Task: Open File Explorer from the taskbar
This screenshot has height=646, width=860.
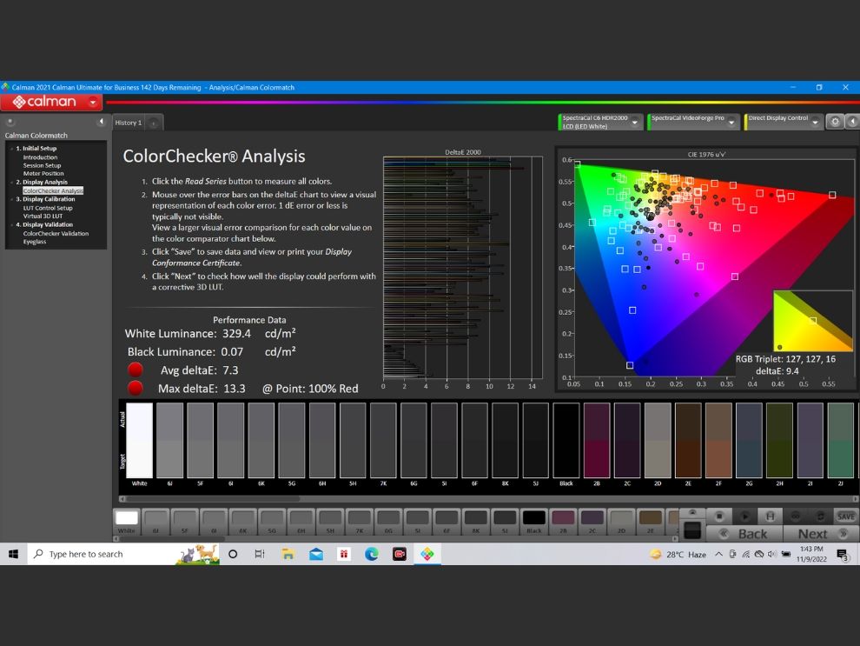Action: point(288,555)
